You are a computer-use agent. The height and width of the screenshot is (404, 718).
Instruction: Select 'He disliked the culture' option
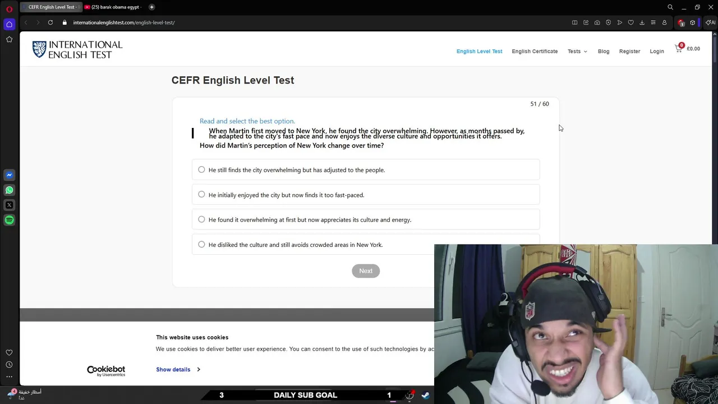pyautogui.click(x=366, y=245)
